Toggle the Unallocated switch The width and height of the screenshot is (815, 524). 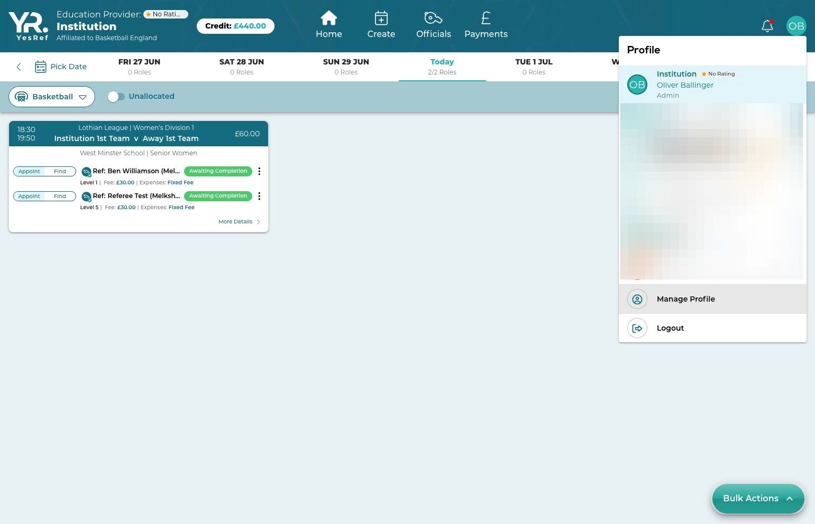tap(116, 97)
